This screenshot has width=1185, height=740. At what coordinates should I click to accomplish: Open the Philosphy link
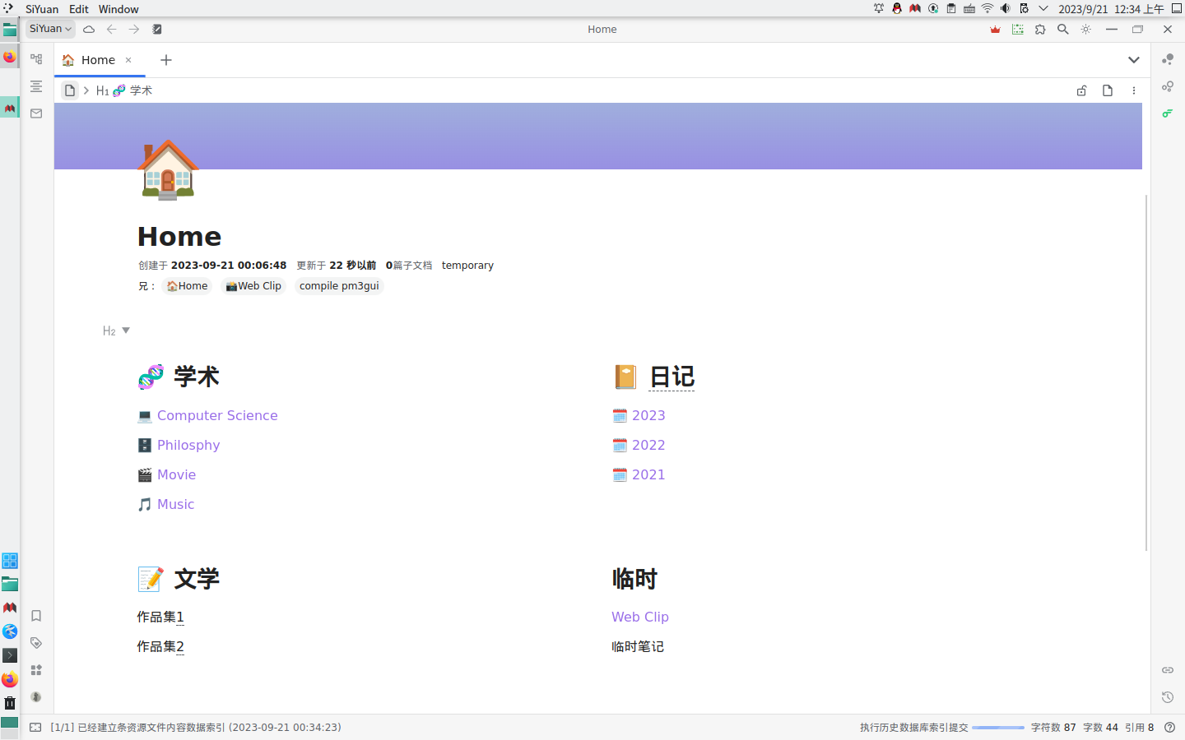(x=188, y=445)
